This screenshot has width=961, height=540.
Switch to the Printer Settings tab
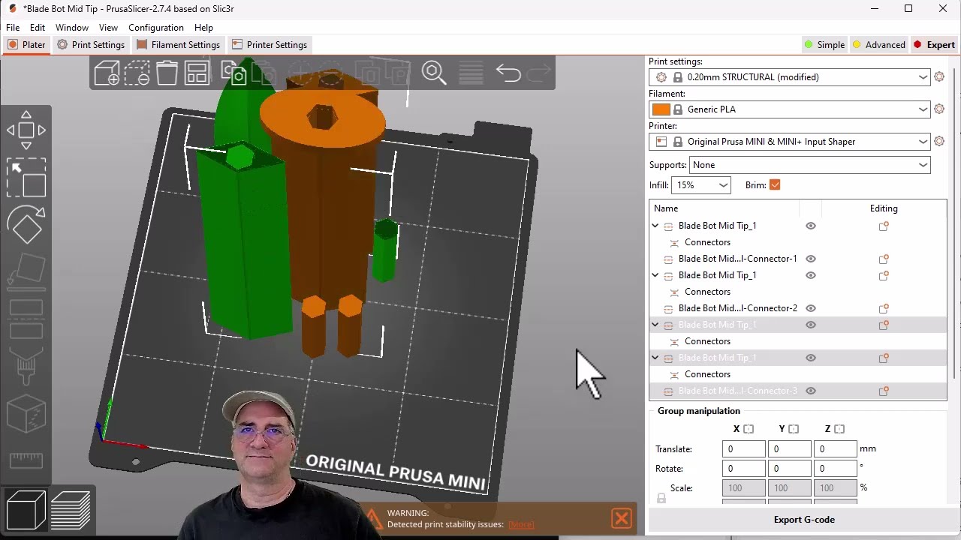pyautogui.click(x=270, y=45)
